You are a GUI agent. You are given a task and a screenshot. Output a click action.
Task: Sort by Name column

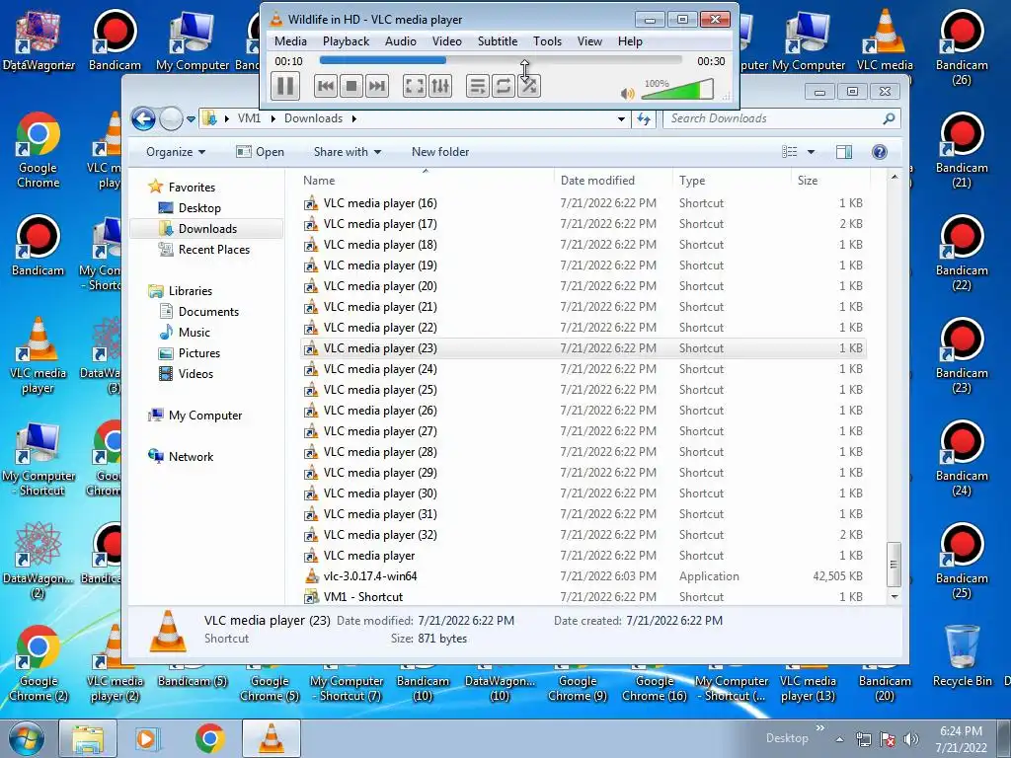[425, 181]
